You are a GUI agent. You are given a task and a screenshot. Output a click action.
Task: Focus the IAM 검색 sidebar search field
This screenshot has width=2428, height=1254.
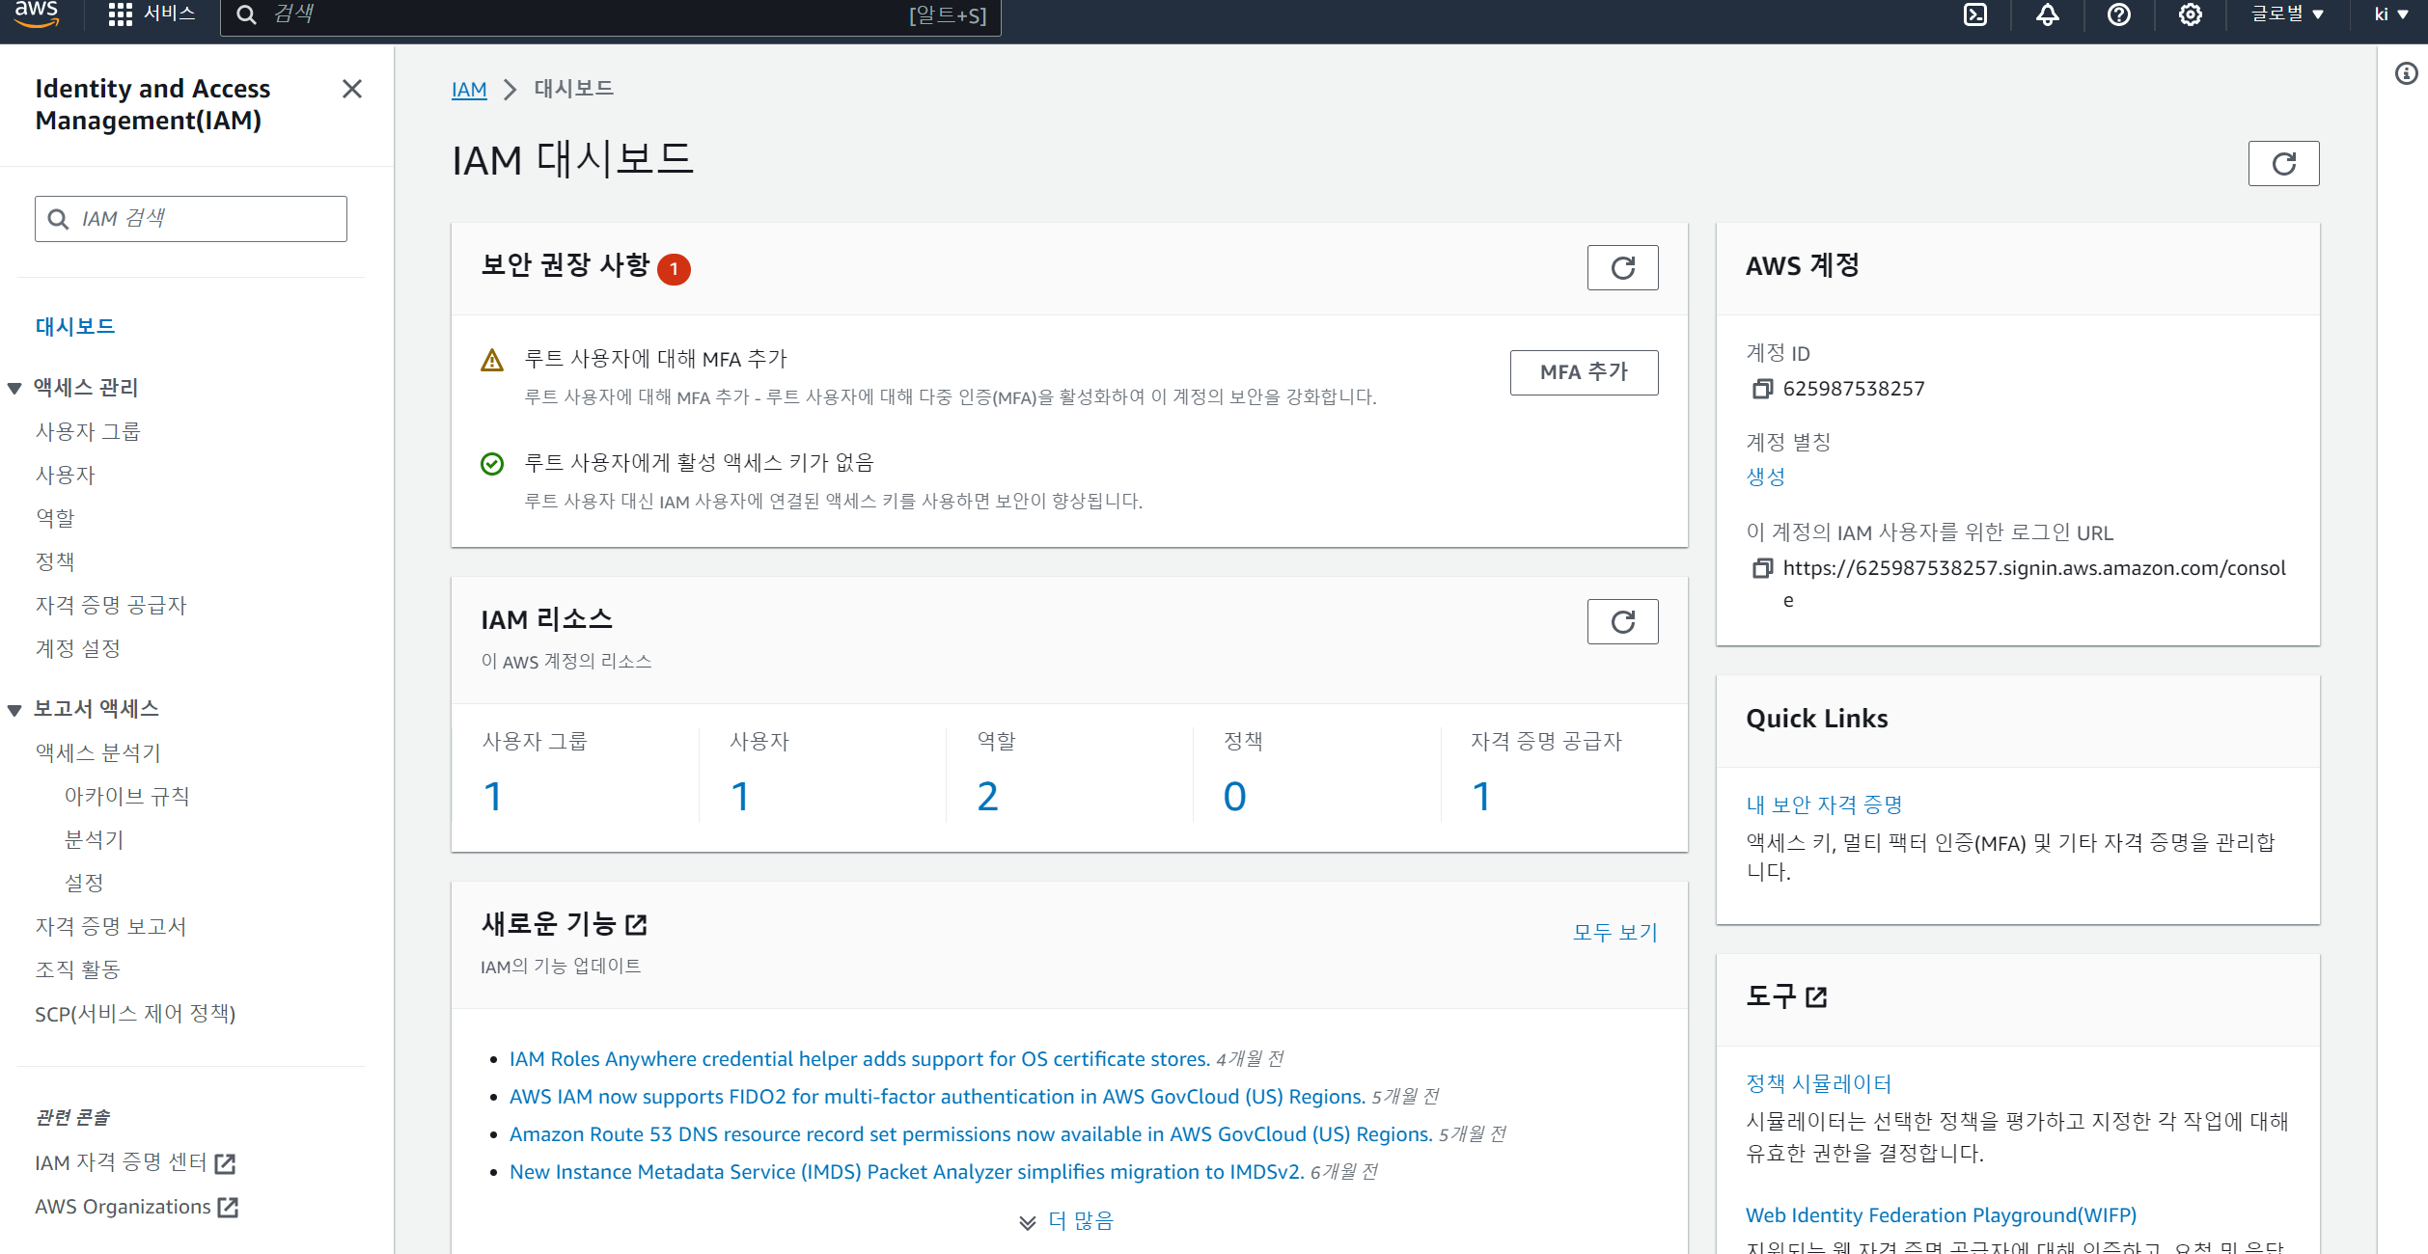[x=191, y=219]
